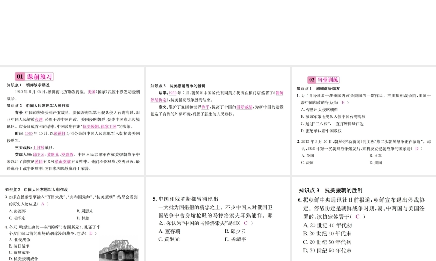Click the underlined answer 国际威望
Screen dimensions: 436x261
coord(245,107)
